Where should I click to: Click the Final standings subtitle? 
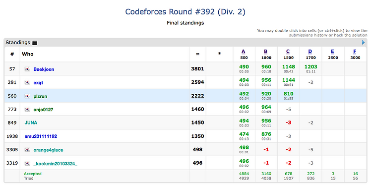pyautogui.click(x=186, y=23)
